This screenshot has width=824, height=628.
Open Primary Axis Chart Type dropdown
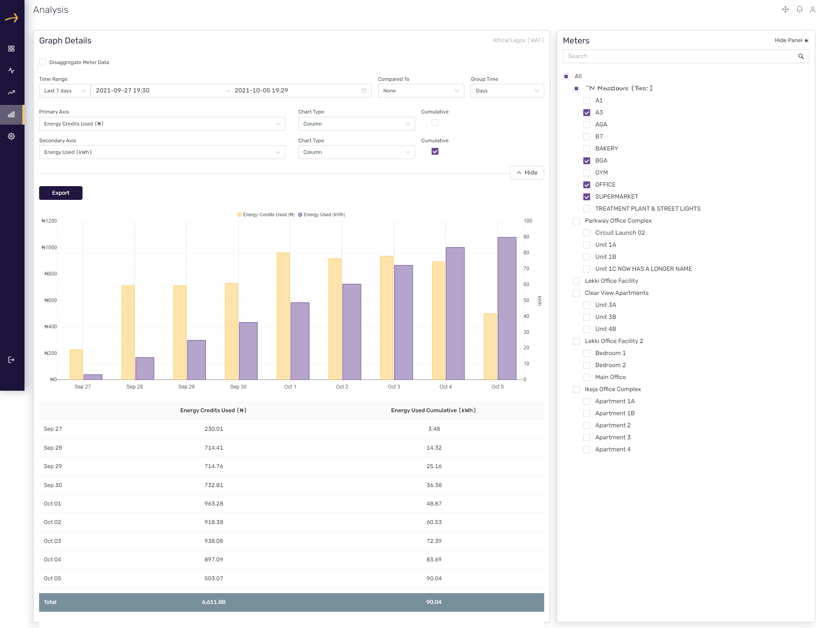click(356, 124)
